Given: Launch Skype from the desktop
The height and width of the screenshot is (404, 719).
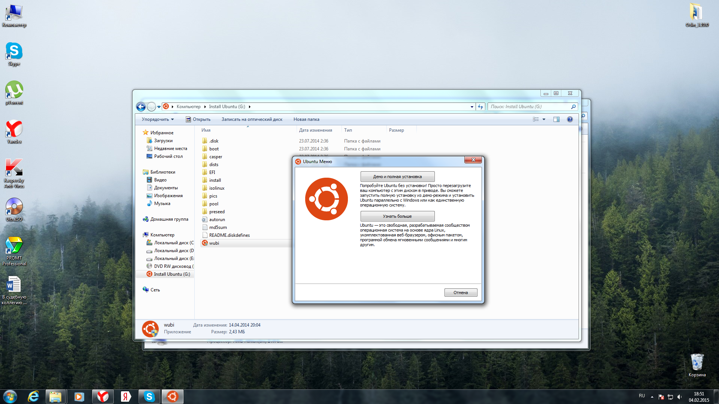Looking at the screenshot, I should click(14, 54).
